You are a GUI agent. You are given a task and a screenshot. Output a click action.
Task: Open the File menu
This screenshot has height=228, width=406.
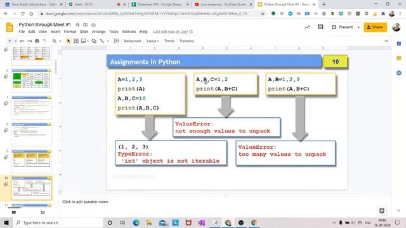[22, 32]
